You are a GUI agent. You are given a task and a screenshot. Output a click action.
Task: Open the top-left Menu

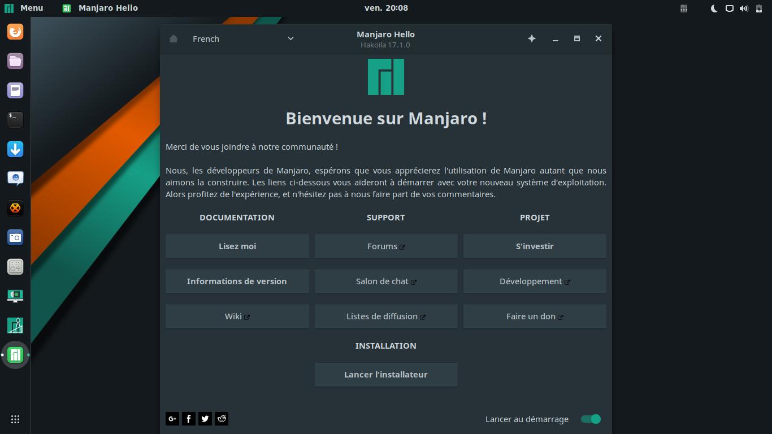click(24, 8)
